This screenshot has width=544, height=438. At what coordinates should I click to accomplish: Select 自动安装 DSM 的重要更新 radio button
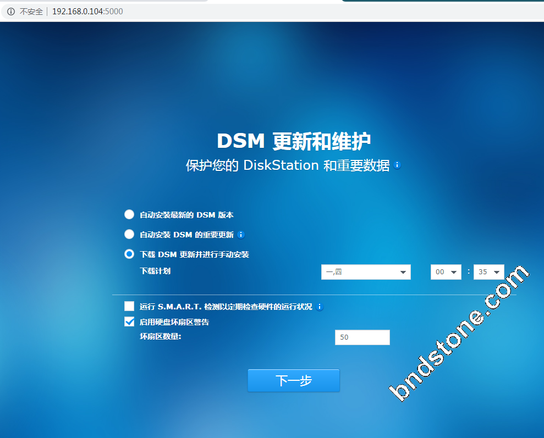129,234
